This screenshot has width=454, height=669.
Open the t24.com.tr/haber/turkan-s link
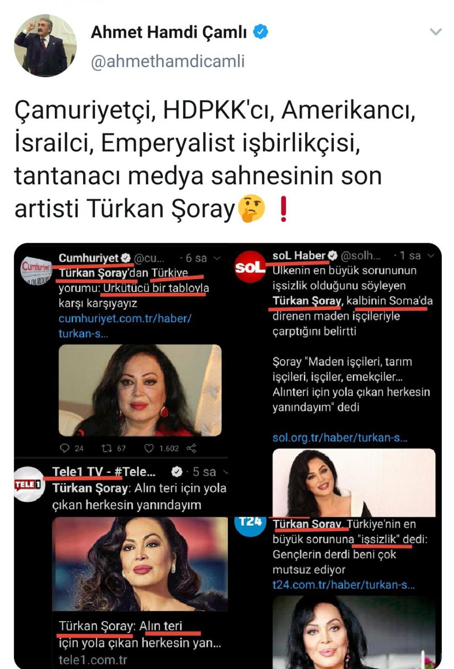pos(344,585)
